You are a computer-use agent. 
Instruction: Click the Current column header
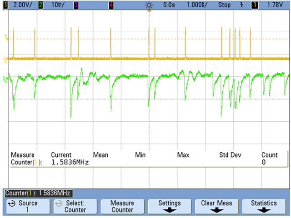(61, 155)
